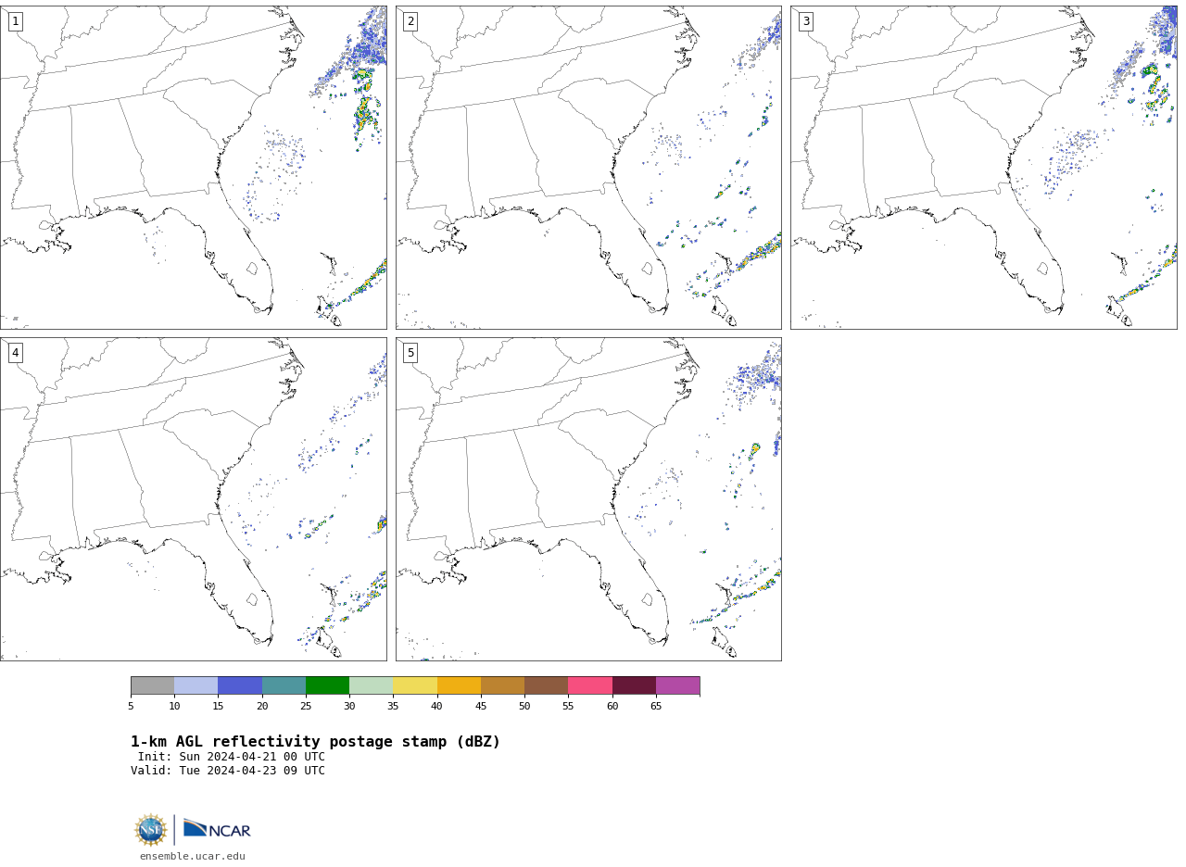Click the NCAR logo
1186x867 pixels.
click(x=217, y=829)
